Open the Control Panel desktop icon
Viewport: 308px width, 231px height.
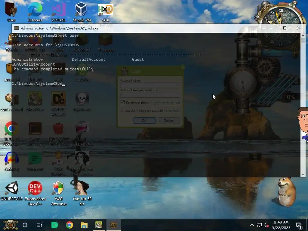click(11, 101)
